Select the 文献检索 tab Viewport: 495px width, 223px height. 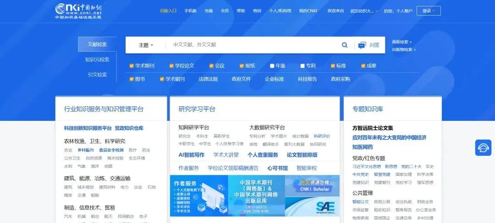[97, 44]
